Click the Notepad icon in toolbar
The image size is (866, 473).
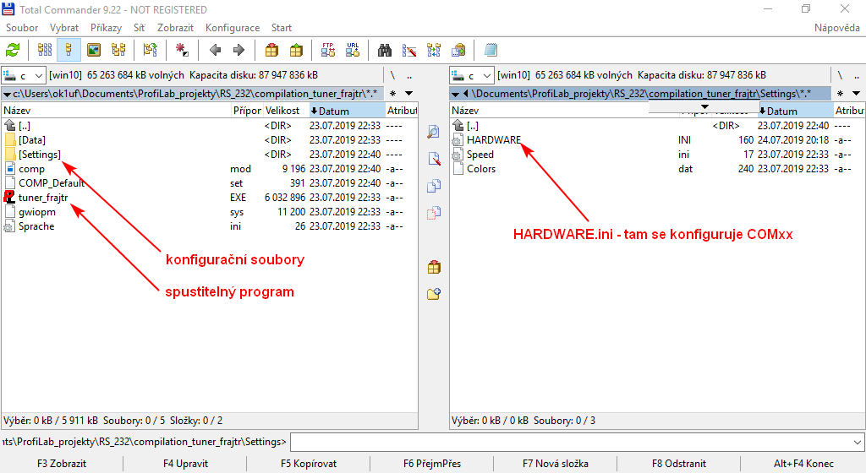pos(491,50)
